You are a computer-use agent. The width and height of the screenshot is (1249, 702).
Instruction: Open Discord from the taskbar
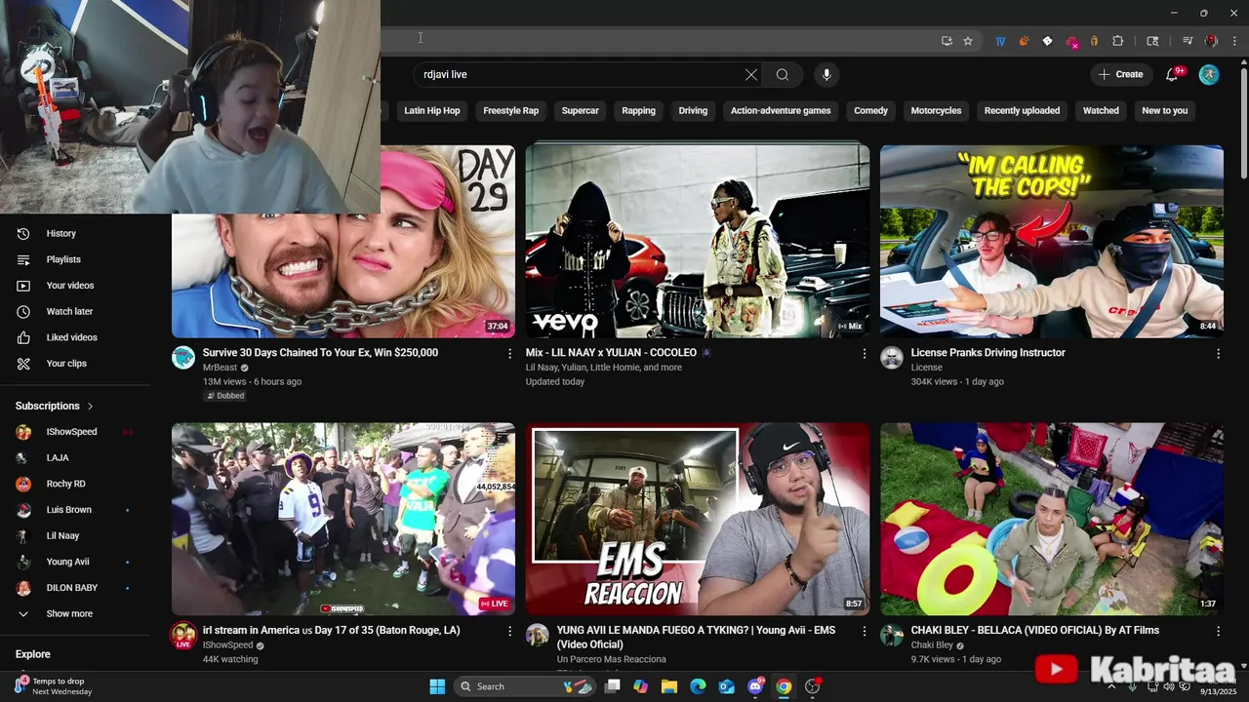(755, 686)
